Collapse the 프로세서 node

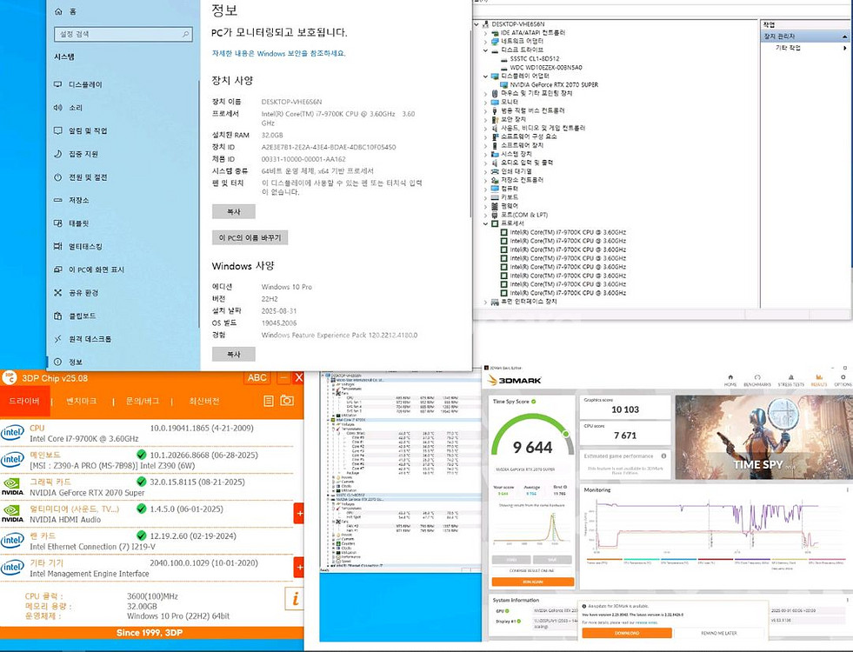485,223
